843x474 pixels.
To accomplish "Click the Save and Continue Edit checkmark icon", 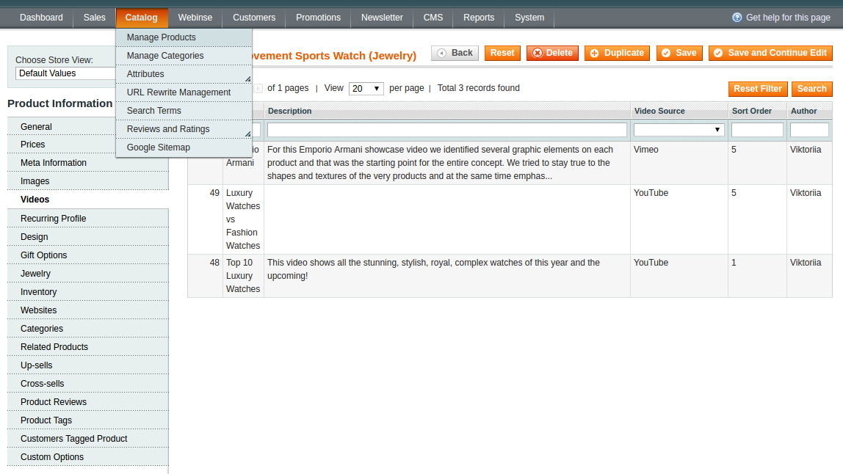I will point(718,54).
